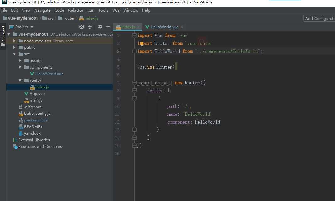Image resolution: width=335 pixels, height=201 pixels.
Task: Collapse the import block fold marker on line 1
Action: [x=134, y=36]
